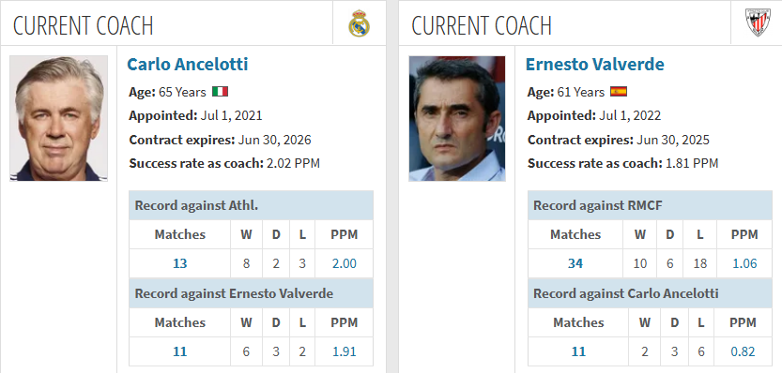Open Carlo Ancelotti's profile photo
This screenshot has height=373, width=782.
[59, 118]
